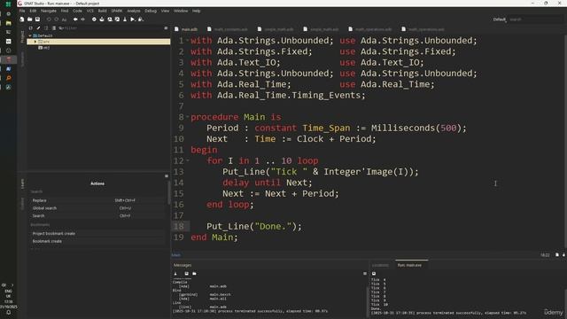
Task: Click the Save floppy disk icon
Action: coord(37,19)
